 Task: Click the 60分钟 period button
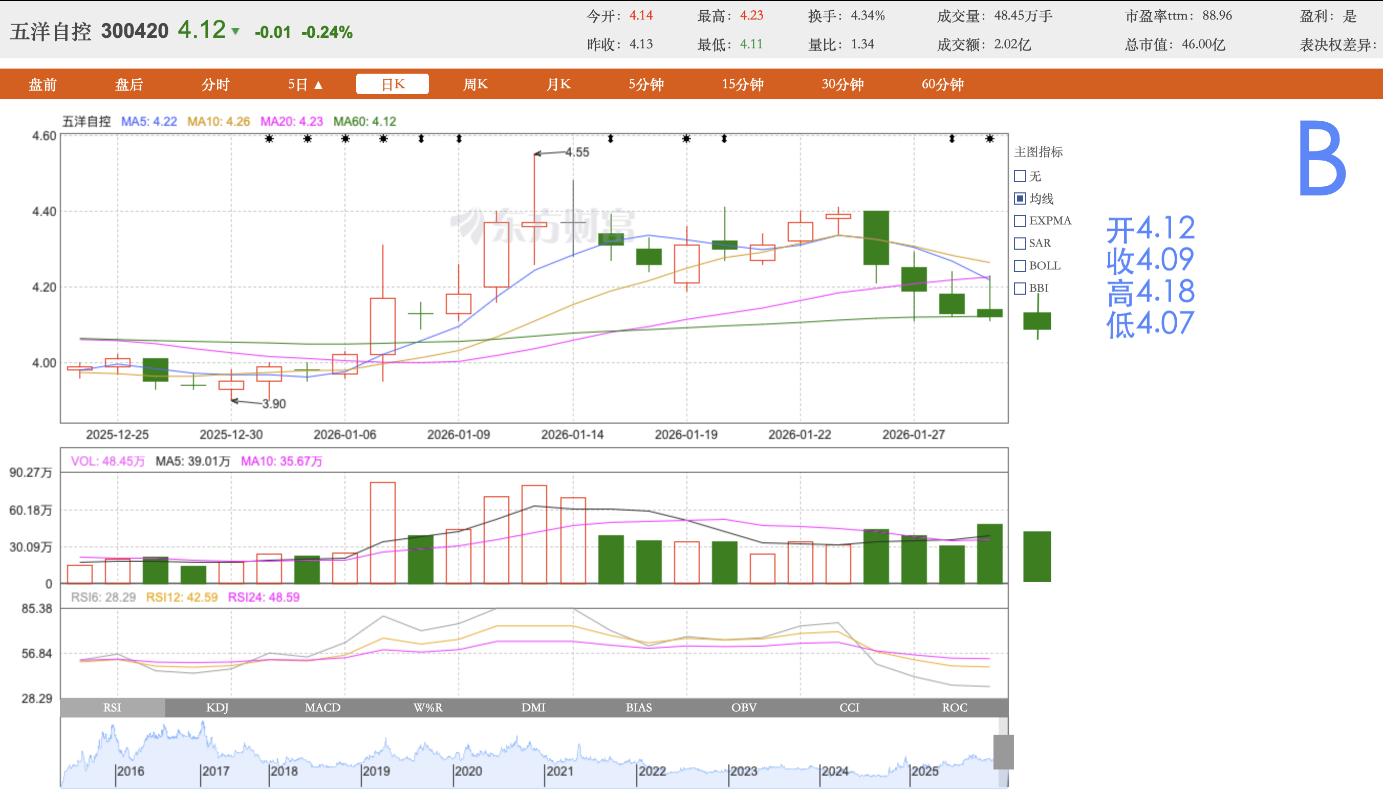click(942, 84)
